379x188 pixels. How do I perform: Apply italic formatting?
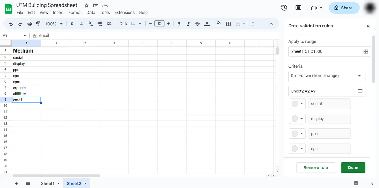[x=188, y=23]
